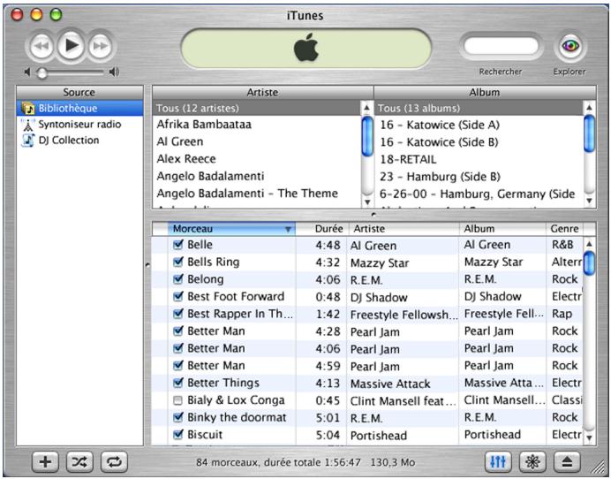This screenshot has height=479, width=611.
Task: Add a new playlist with plus button
Action: (x=45, y=462)
